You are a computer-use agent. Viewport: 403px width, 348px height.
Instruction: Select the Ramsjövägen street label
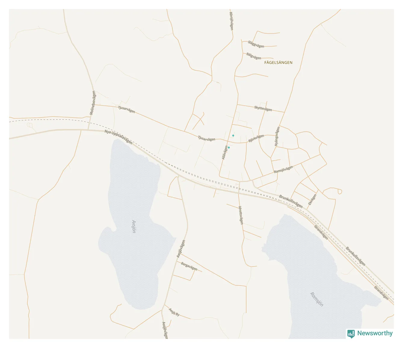pyautogui.click(x=283, y=169)
